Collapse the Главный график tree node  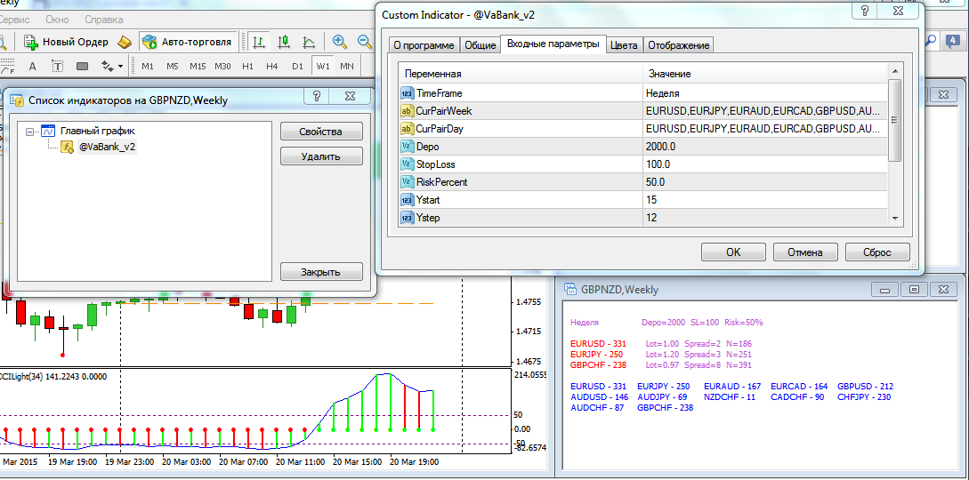pyautogui.click(x=29, y=131)
